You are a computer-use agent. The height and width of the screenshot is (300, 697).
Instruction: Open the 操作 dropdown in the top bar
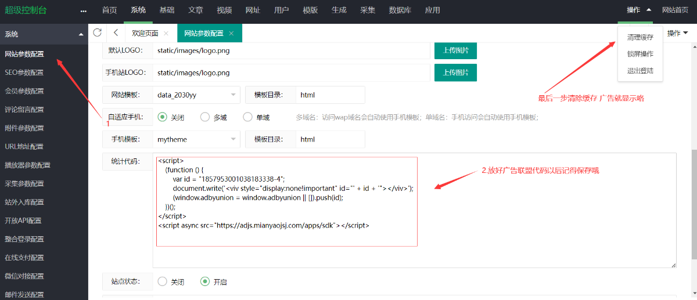coord(639,10)
